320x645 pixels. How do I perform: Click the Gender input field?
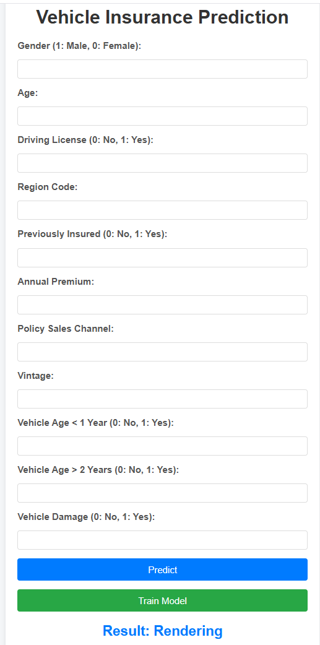pyautogui.click(x=162, y=69)
